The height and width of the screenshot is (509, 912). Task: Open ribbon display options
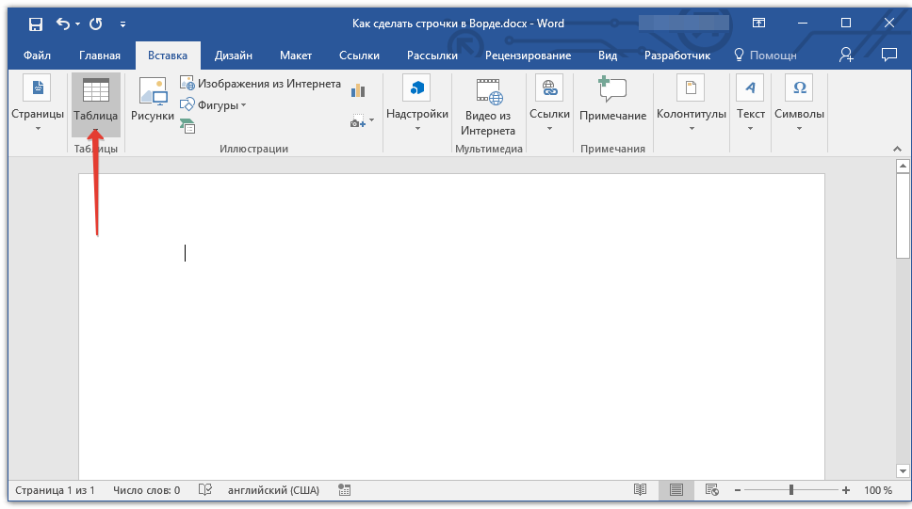point(758,24)
